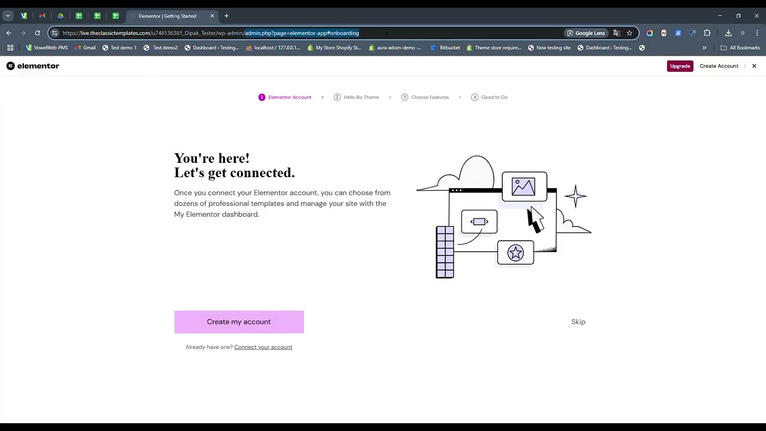766x431 pixels.
Task: Open the Bitbucket bookmark
Action: pyautogui.click(x=445, y=48)
